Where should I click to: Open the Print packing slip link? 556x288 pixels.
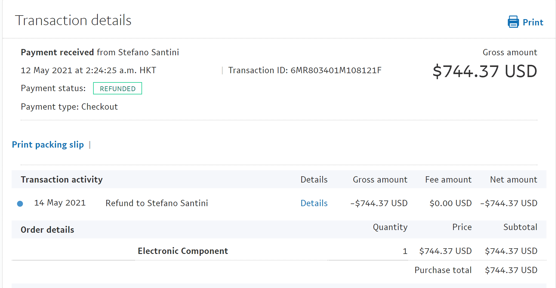point(48,145)
